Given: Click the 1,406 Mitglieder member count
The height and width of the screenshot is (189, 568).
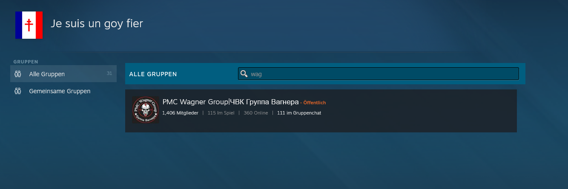Looking at the screenshot, I should [180, 113].
